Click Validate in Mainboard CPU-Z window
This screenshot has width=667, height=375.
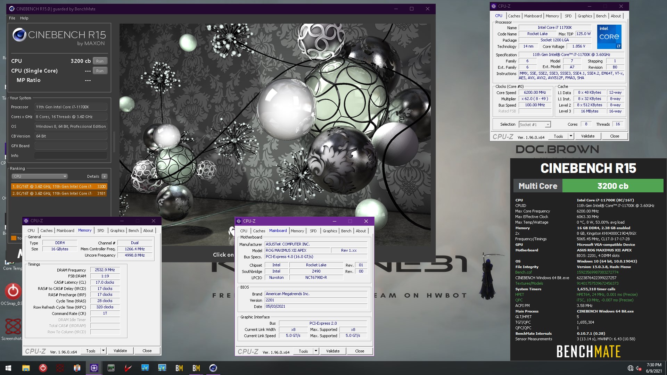pos(333,351)
